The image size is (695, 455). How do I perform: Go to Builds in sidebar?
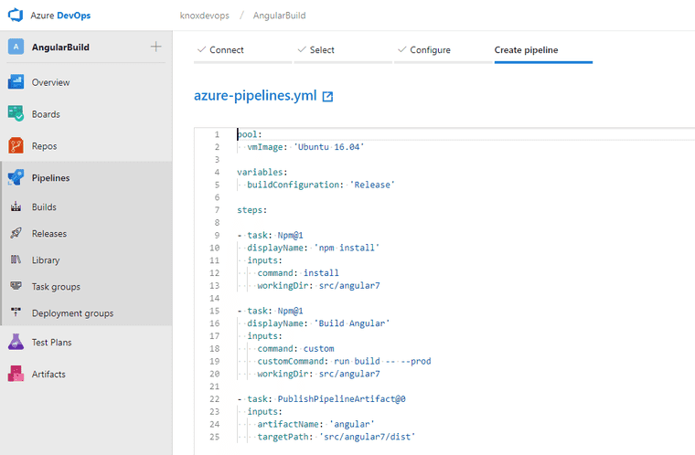[x=44, y=207]
